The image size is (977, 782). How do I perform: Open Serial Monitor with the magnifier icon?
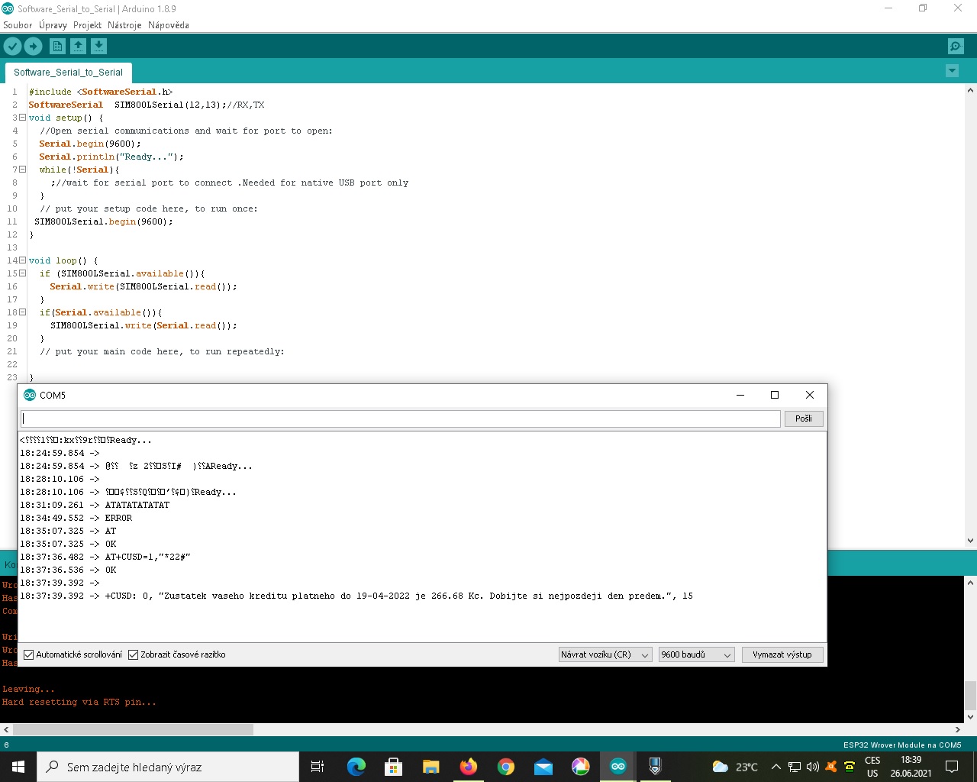pyautogui.click(x=956, y=47)
